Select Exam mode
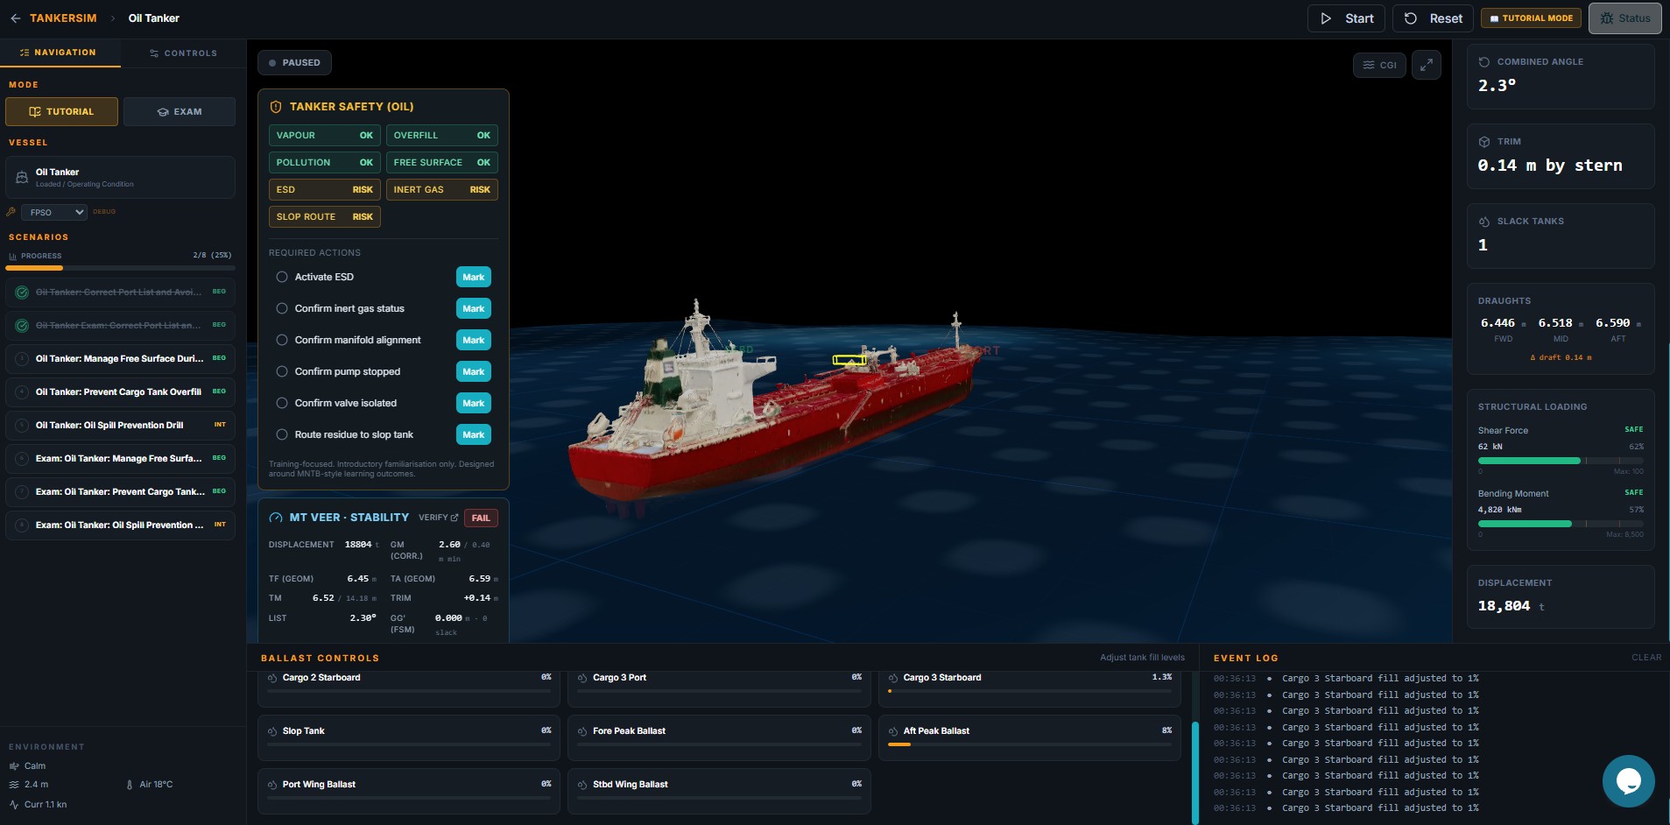The height and width of the screenshot is (825, 1670). click(x=180, y=112)
